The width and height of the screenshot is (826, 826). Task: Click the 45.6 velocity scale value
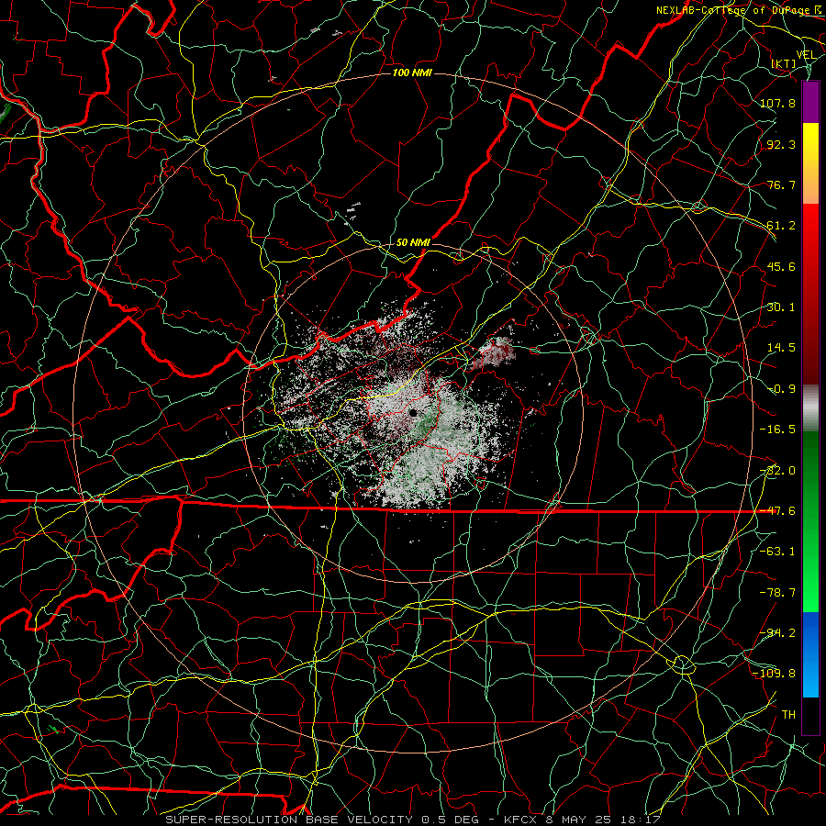click(781, 266)
